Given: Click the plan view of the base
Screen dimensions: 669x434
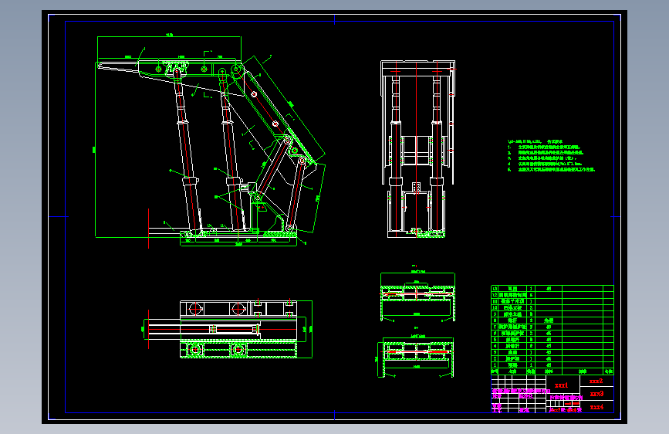Looking at the screenshot, I should tap(228, 329).
